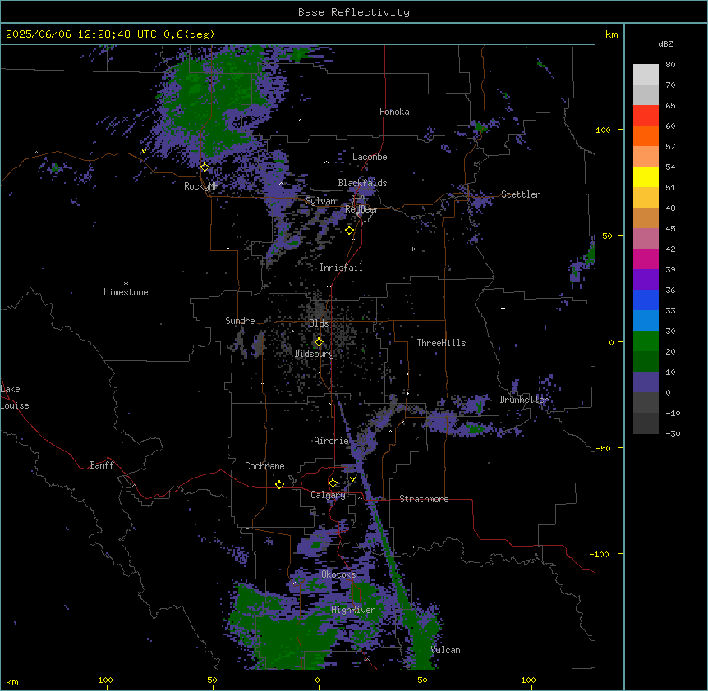Click the Sundre label

(240, 321)
